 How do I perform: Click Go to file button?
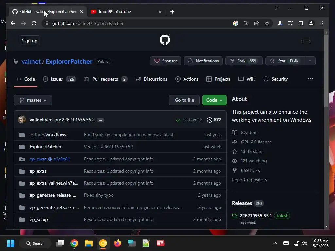pyautogui.click(x=185, y=100)
